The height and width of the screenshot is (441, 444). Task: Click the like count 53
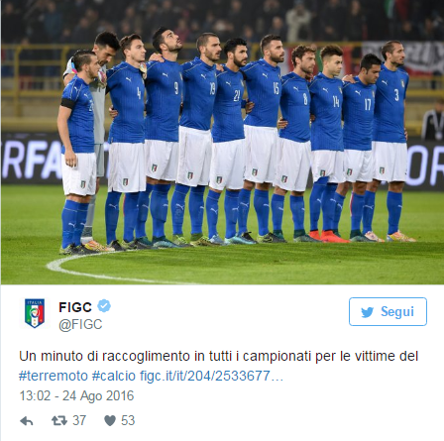coord(128,420)
